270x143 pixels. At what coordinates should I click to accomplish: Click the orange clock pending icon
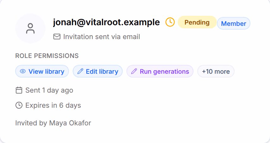pos(170,22)
